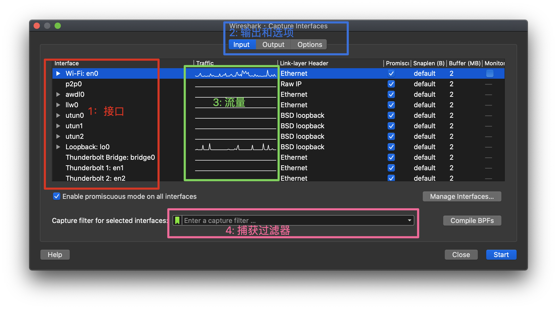Expand the Loopback: lo0 disclosure triangle
The image size is (557, 309).
coord(58,147)
